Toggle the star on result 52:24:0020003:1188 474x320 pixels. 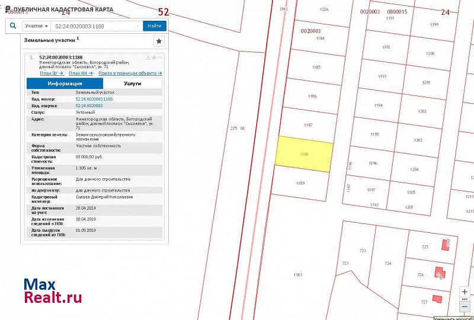click(x=154, y=57)
